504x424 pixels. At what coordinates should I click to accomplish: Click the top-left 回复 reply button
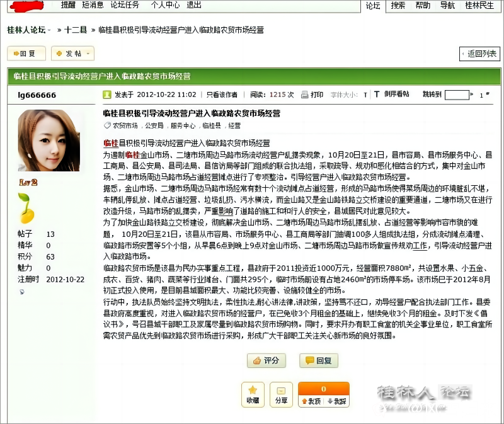coord(26,54)
